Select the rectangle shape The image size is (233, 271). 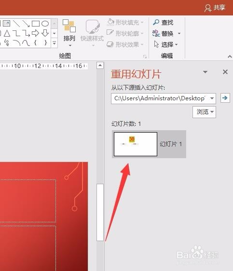pos(36,24)
